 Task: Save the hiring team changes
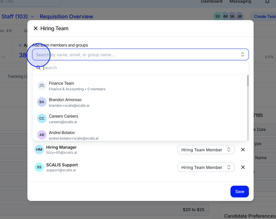[239, 191]
